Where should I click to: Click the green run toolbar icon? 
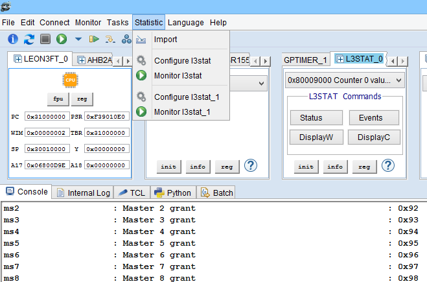[x=62, y=39]
